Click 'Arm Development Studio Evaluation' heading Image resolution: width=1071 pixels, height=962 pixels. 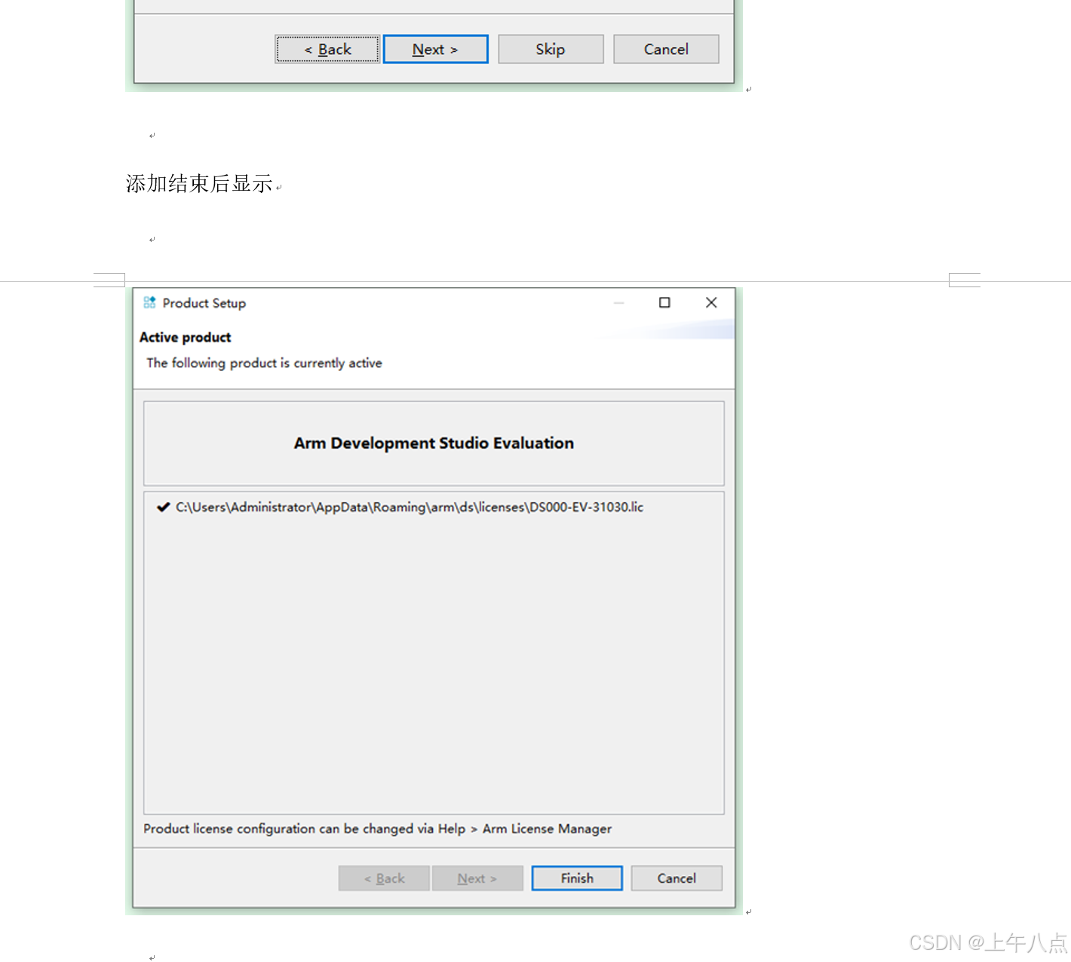[434, 443]
